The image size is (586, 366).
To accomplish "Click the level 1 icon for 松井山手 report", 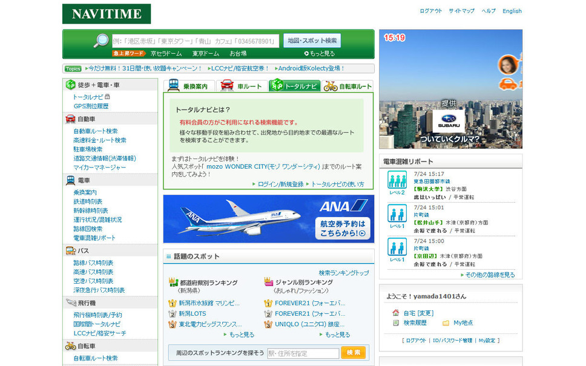I will pos(397,214).
